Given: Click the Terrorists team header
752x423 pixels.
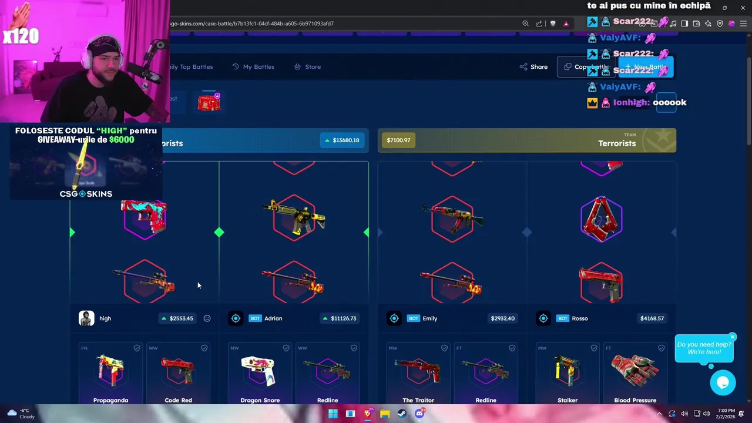Looking at the screenshot, I should coord(527,140).
